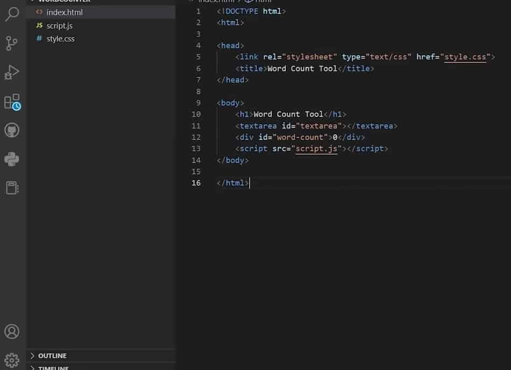511x370 pixels.
Task: Click the opening body tag
Action: [230, 103]
